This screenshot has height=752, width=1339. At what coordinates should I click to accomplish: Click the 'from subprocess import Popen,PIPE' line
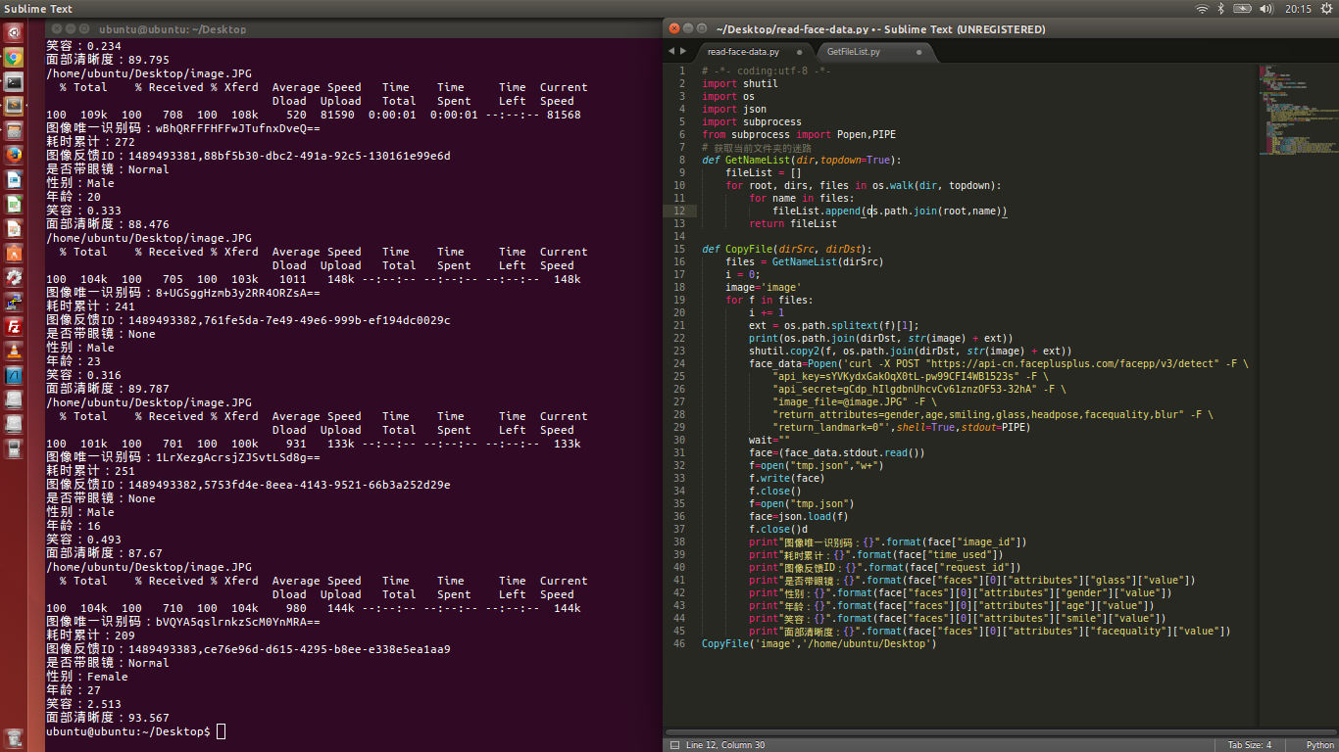(x=798, y=134)
